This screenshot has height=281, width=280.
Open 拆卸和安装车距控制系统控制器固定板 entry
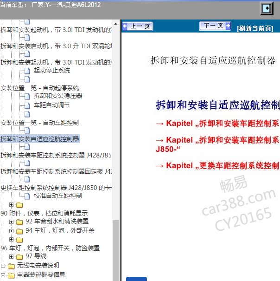(56, 171)
